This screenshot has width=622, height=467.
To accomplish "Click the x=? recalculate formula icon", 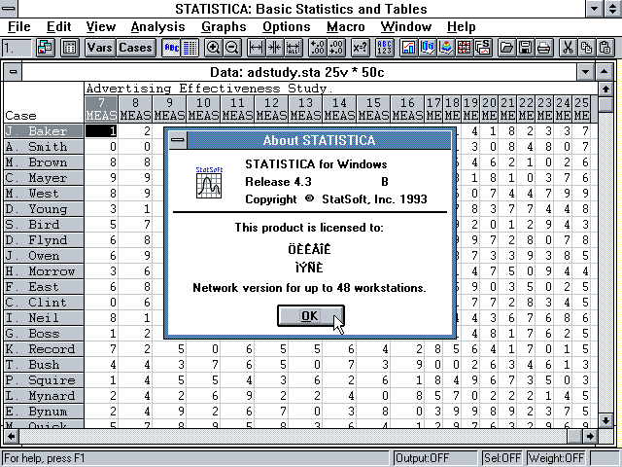I will [361, 48].
